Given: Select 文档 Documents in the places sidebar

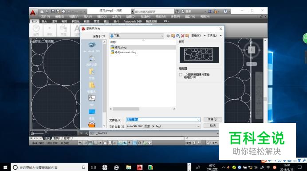Looking at the screenshot, I should tap(92, 74).
